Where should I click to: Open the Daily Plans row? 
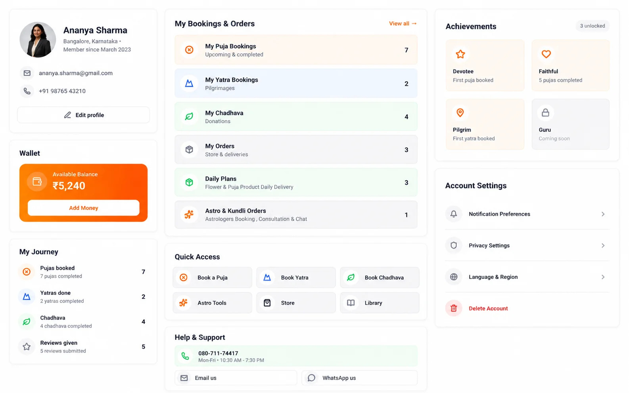[x=296, y=182]
